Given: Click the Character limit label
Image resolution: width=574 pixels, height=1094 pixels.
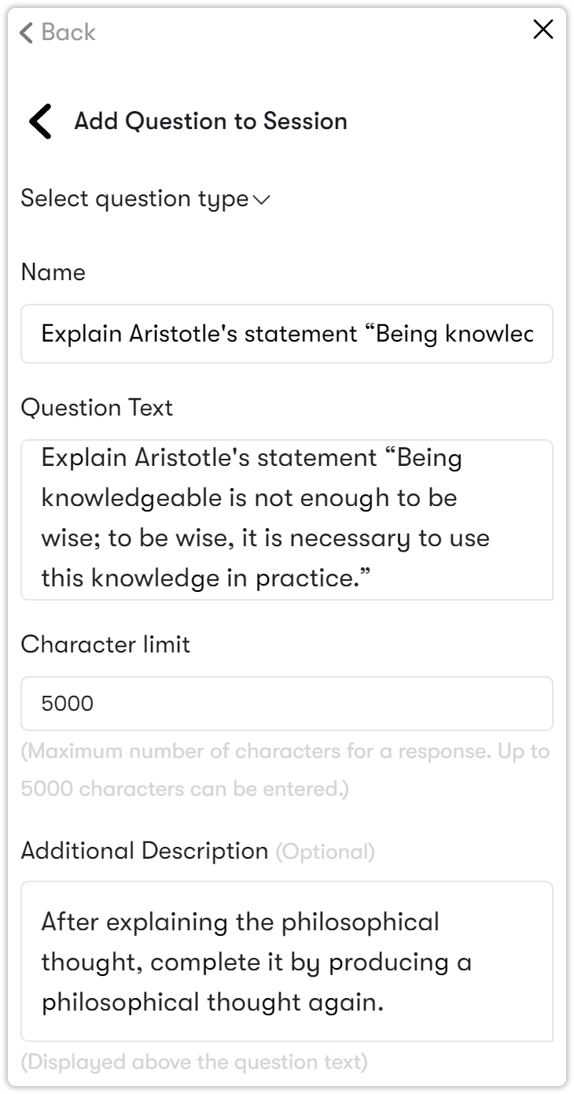Looking at the screenshot, I should (105, 645).
